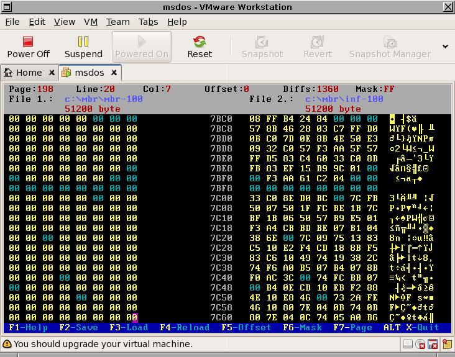Screen dimensions: 455x357
Task: Click the Mask value FF
Action: point(389,89)
